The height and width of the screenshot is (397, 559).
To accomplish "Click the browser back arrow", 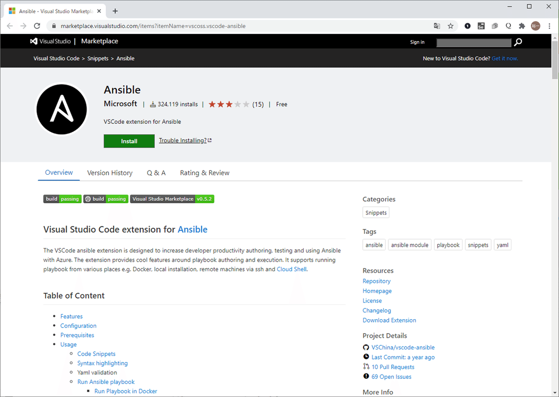I will [x=10, y=26].
